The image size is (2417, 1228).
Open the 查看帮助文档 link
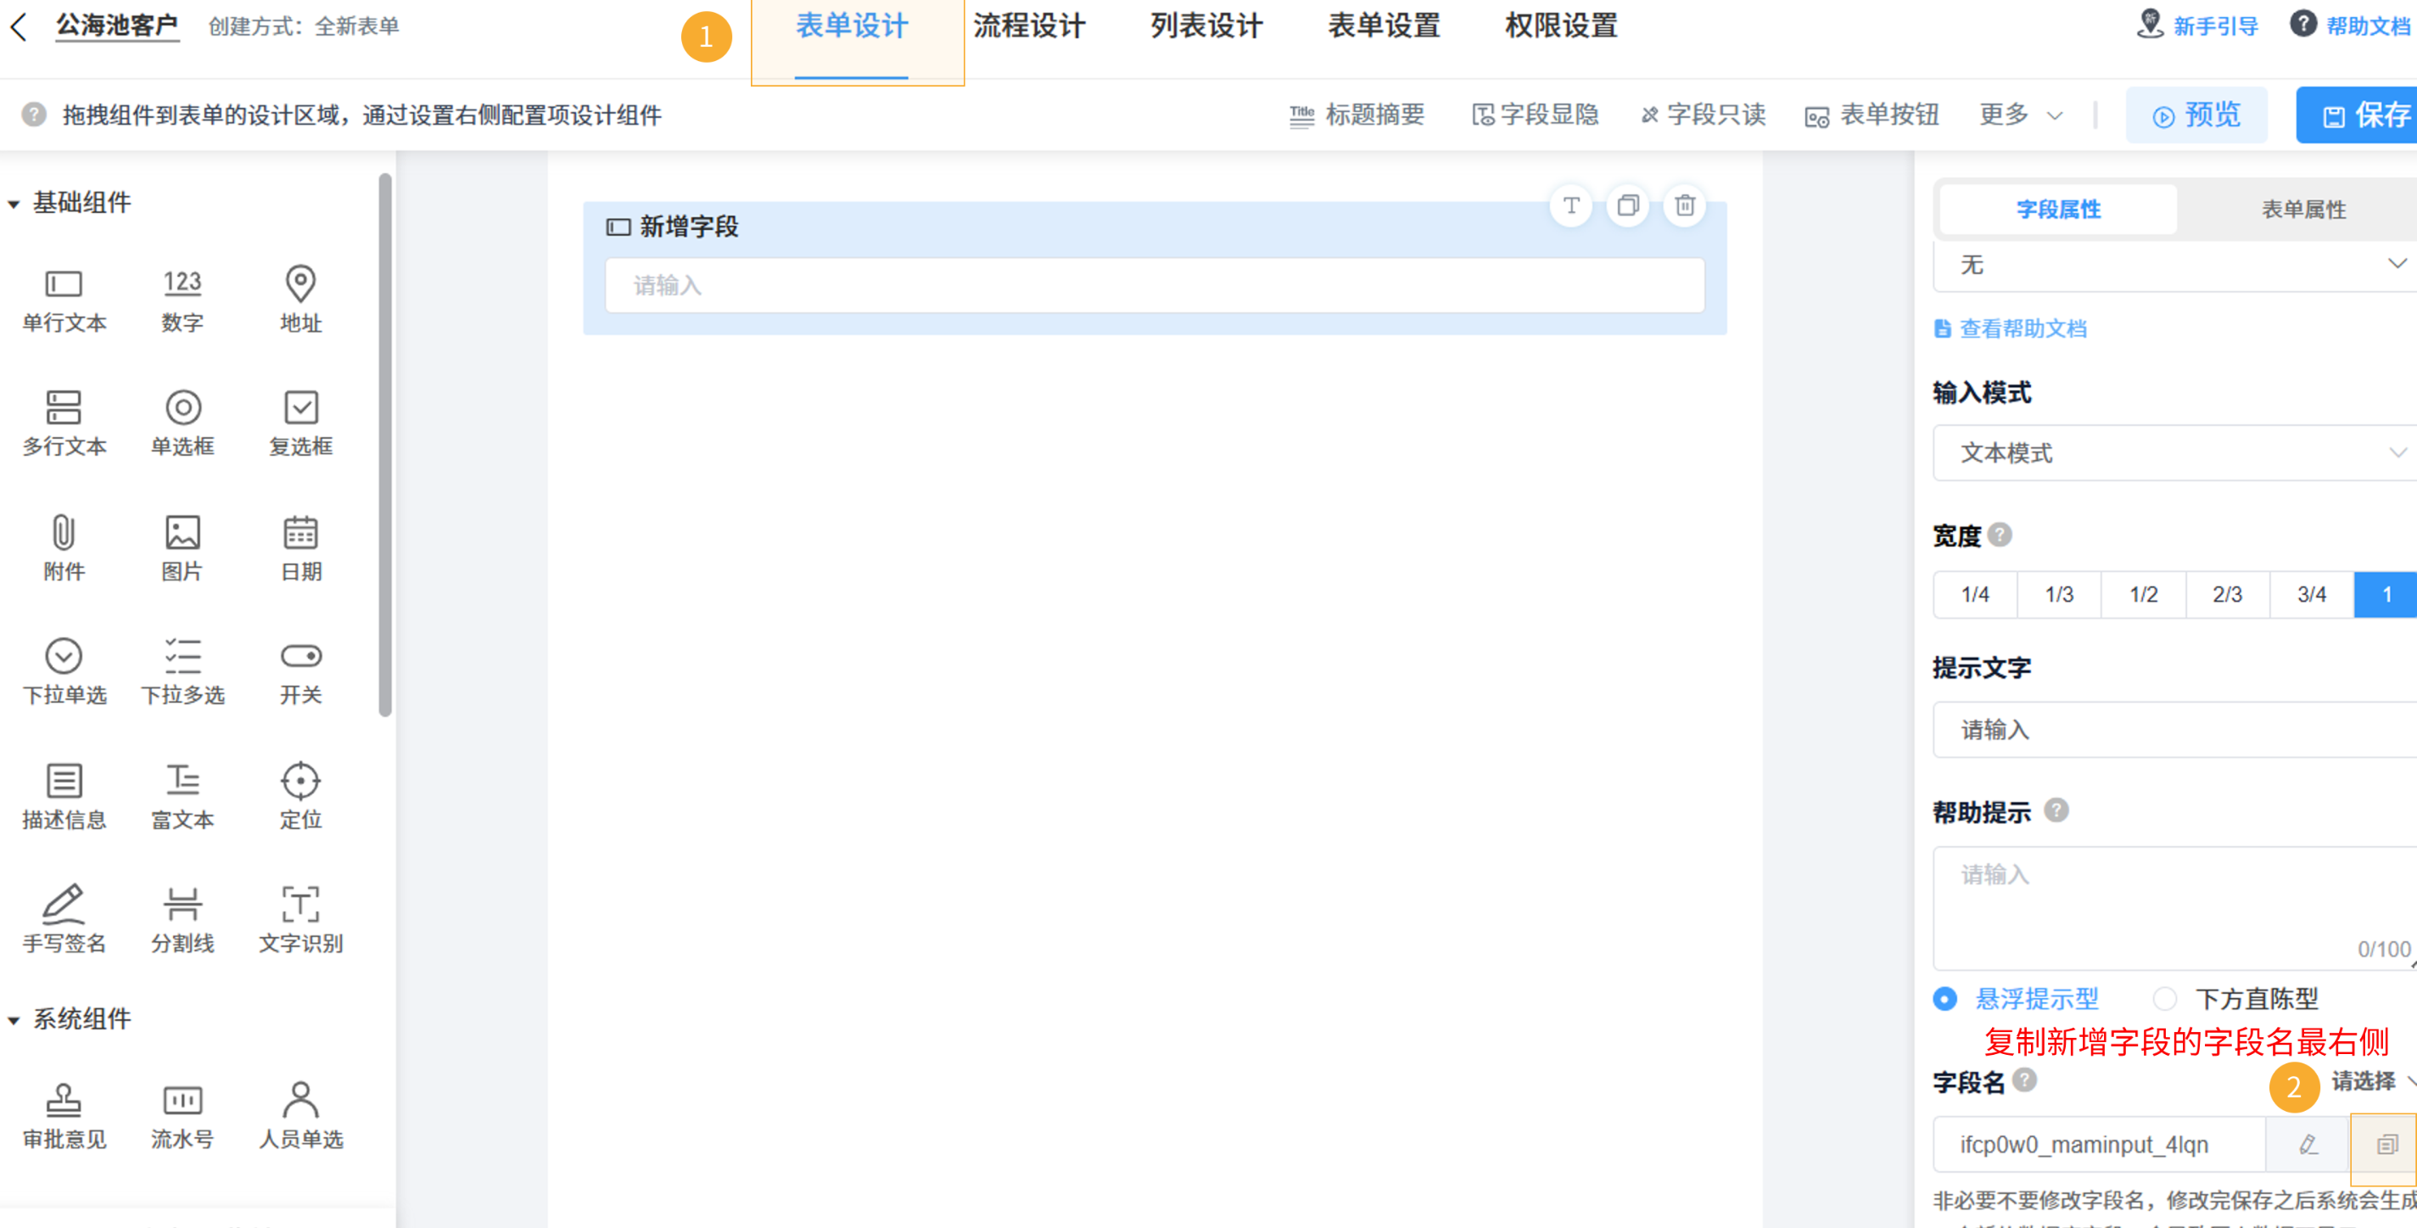click(2011, 328)
